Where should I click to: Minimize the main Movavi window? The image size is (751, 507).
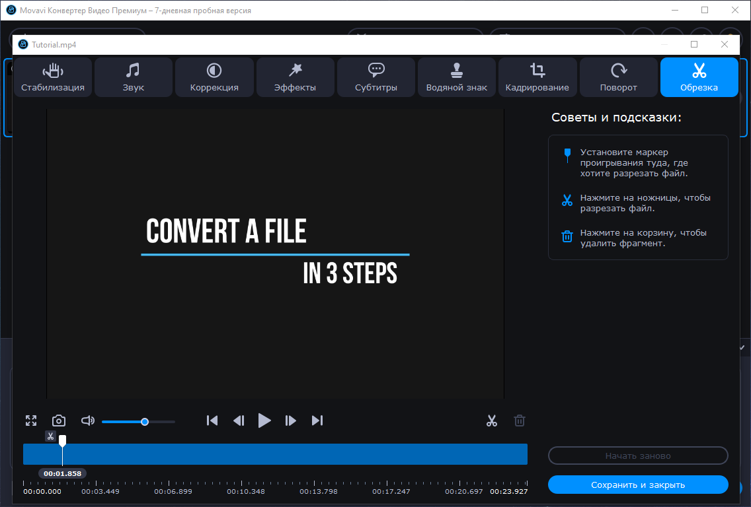675,10
